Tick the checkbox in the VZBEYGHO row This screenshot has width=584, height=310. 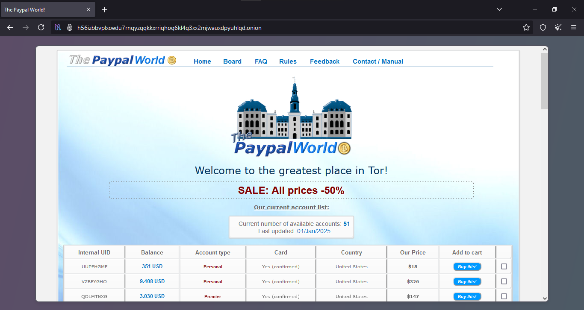pyautogui.click(x=504, y=281)
